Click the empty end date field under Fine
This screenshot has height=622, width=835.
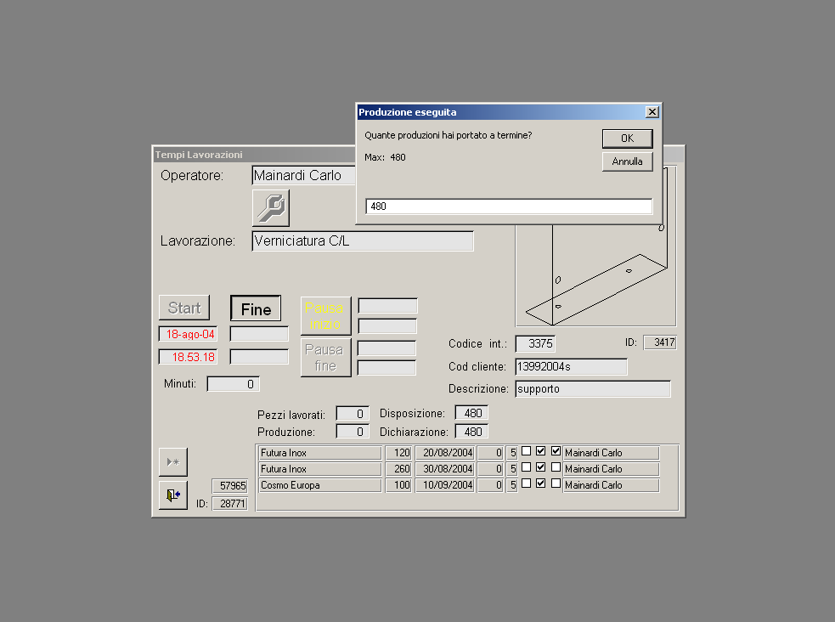point(259,334)
